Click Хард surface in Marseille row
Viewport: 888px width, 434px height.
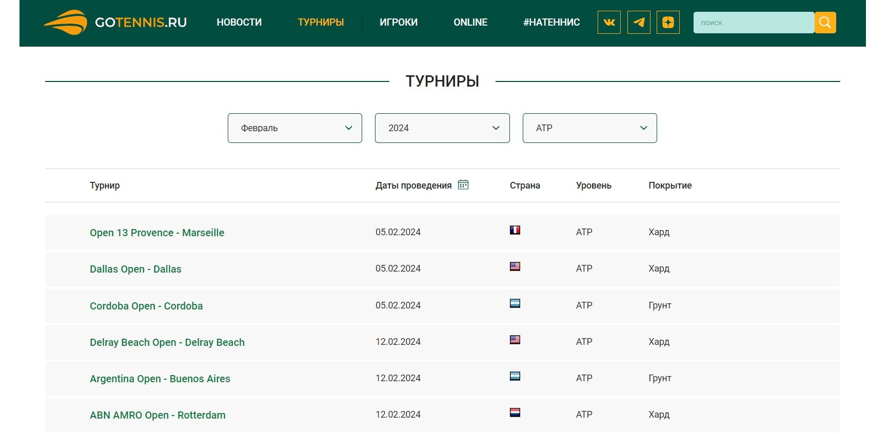[659, 232]
